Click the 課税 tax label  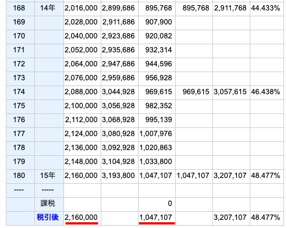[48, 204]
